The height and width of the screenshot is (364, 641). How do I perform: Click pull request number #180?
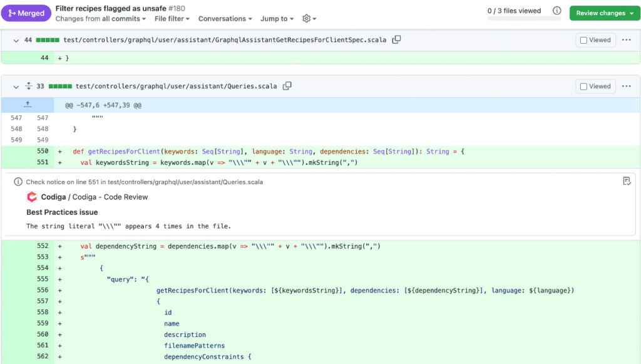coord(177,8)
